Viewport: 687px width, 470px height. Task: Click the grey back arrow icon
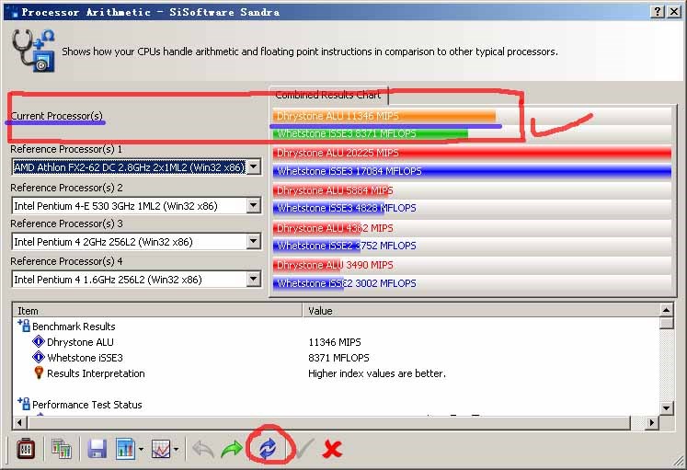point(203,449)
